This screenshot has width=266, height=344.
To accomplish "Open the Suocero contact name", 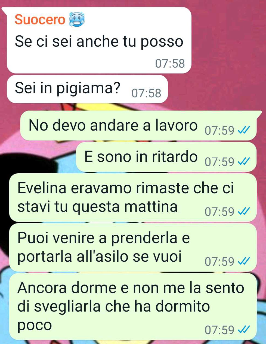I will (40, 20).
